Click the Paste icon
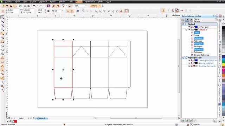 29,6
